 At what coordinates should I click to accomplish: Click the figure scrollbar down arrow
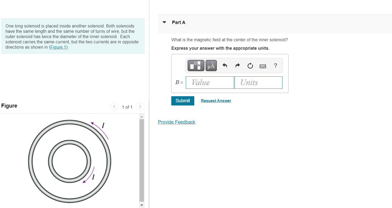pyautogui.click(x=142, y=205)
